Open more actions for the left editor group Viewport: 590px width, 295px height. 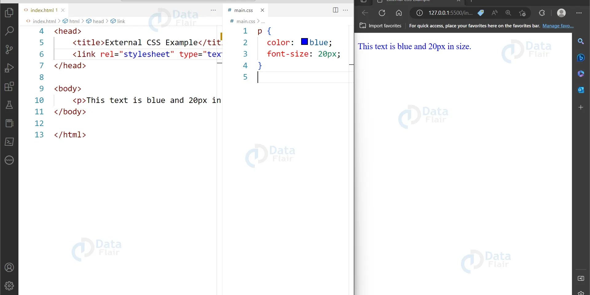tap(213, 10)
